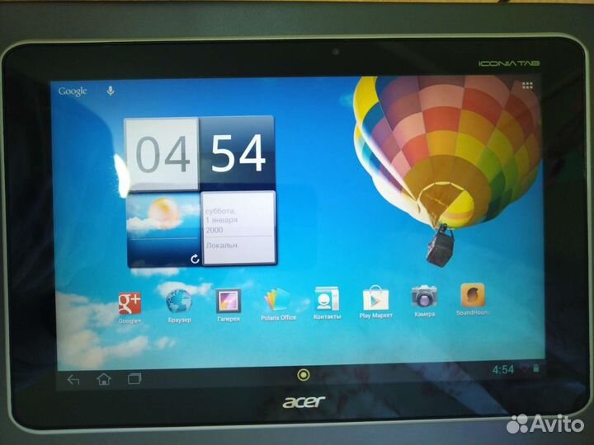Go to Home screen button
This screenshot has width=594, height=445.
pyautogui.click(x=104, y=379)
